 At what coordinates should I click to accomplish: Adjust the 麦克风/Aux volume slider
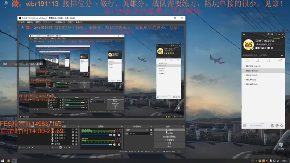[x=97, y=135]
